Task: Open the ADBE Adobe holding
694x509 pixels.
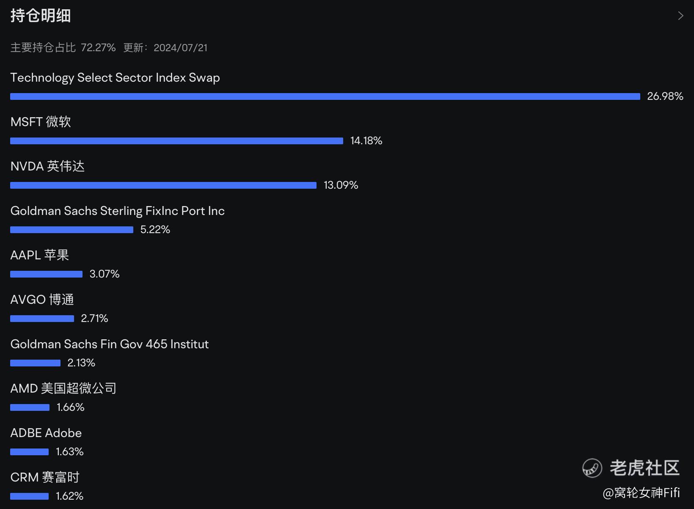Action: 46,433
